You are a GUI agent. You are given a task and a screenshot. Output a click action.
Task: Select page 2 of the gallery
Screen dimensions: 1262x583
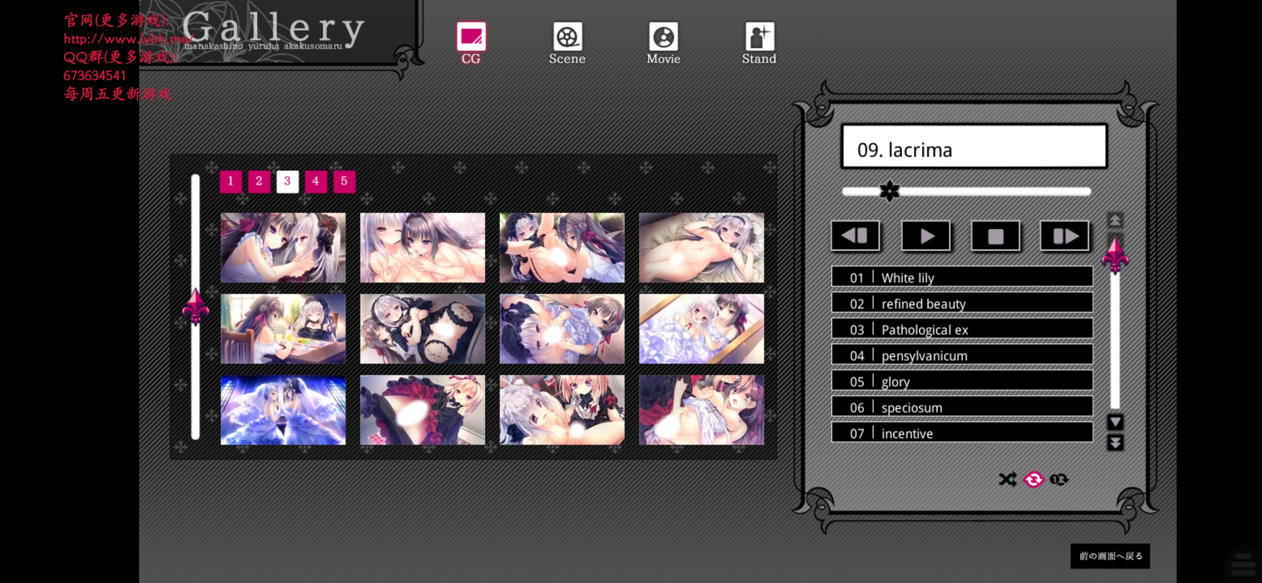click(x=259, y=180)
